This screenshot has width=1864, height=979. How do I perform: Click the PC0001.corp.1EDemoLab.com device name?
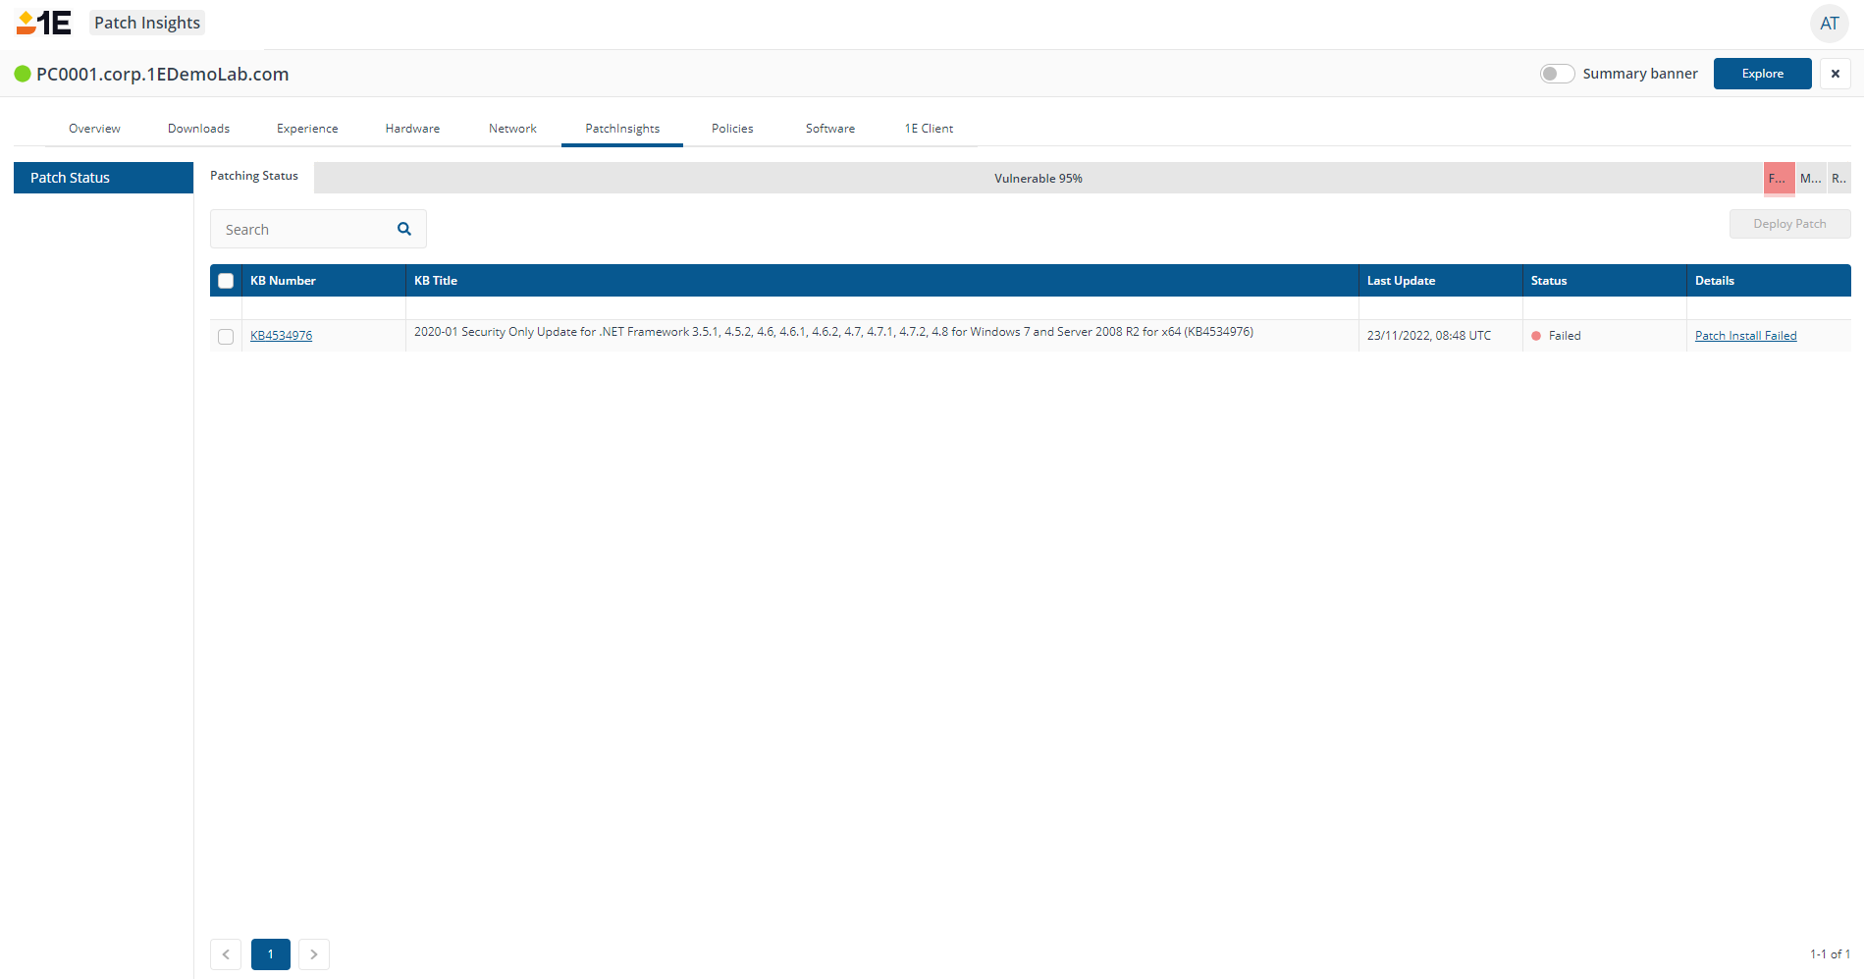click(x=163, y=74)
